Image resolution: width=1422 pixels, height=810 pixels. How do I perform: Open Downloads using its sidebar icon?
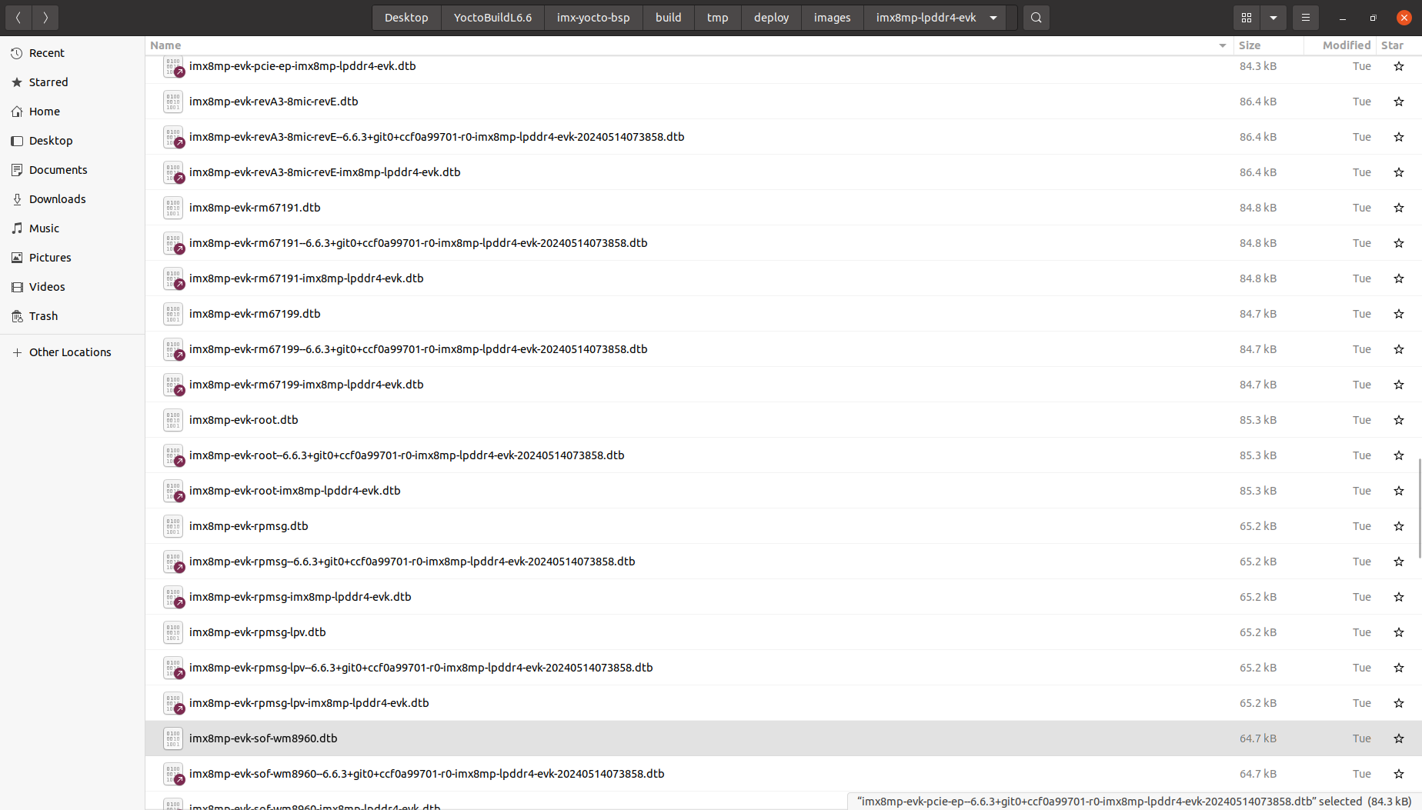(17, 198)
